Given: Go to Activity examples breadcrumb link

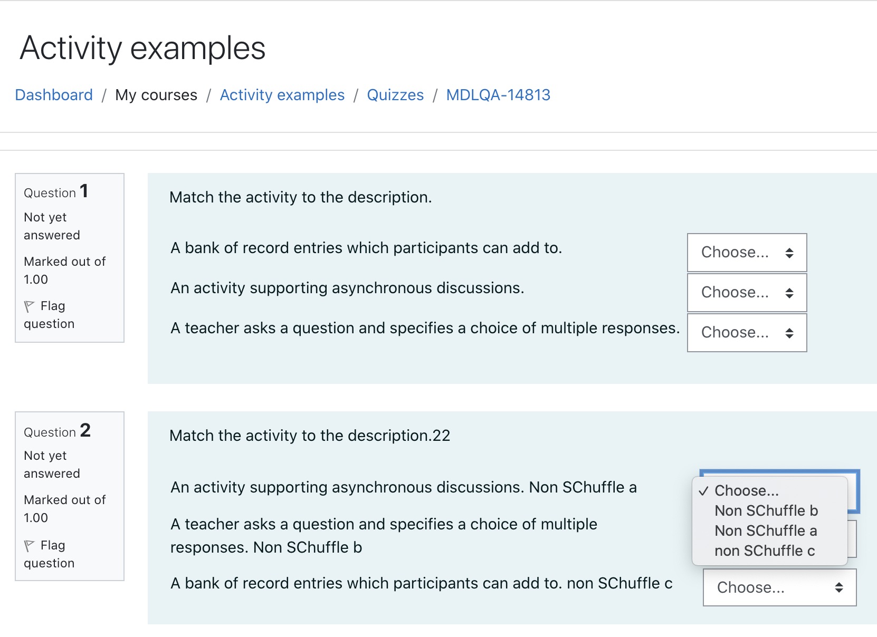Looking at the screenshot, I should 282,95.
